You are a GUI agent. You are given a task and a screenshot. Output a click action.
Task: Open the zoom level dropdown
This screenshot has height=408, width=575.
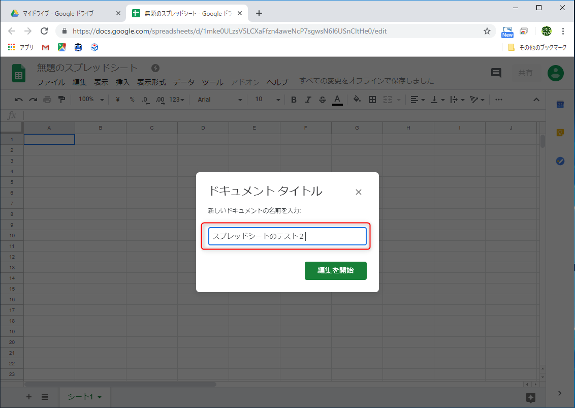(x=90, y=99)
